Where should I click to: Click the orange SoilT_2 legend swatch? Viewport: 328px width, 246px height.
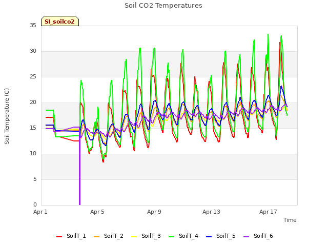pyautogui.click(x=97, y=237)
